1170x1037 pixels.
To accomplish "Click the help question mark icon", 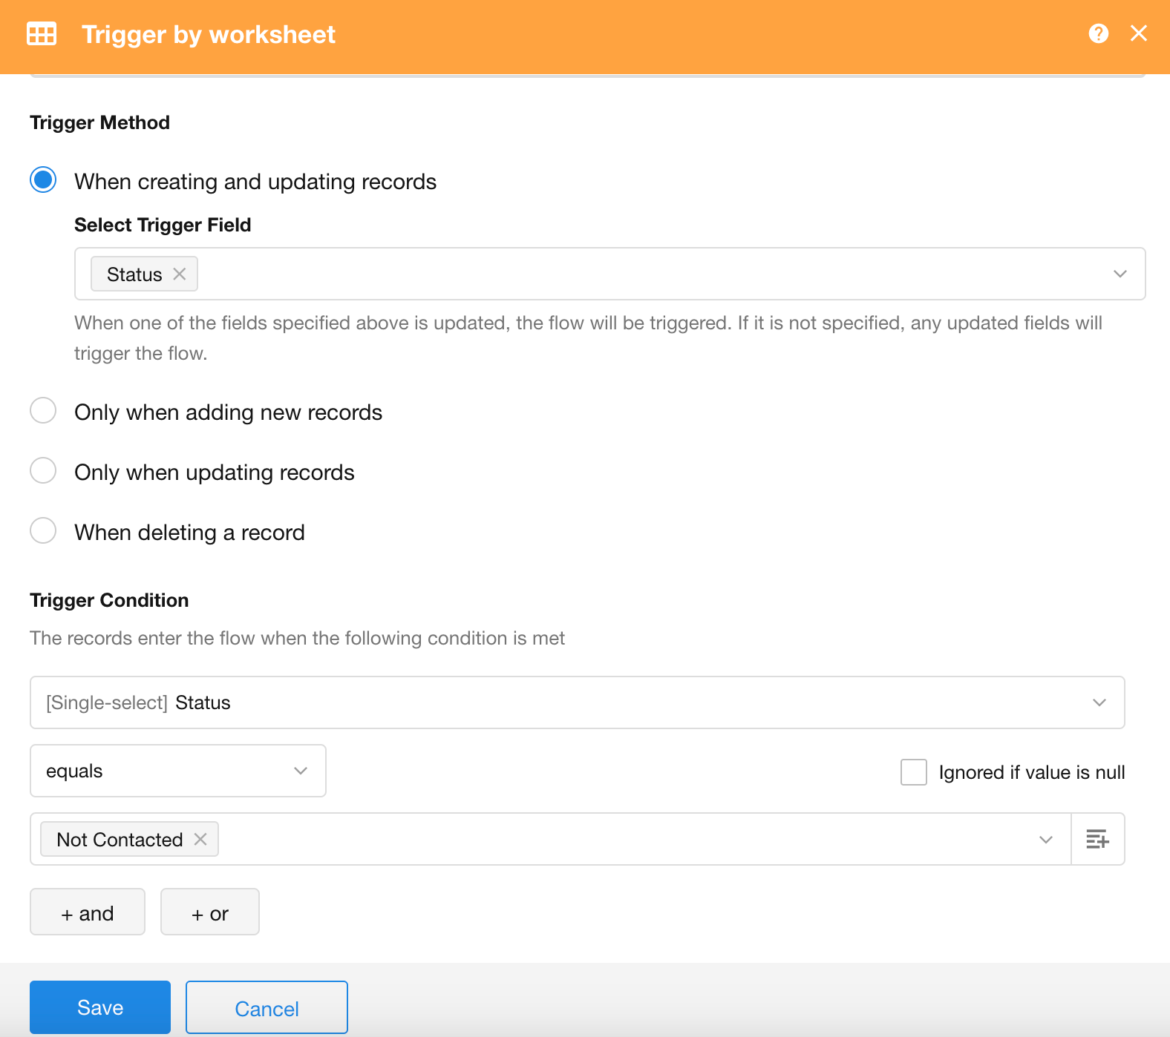I will 1098,33.
